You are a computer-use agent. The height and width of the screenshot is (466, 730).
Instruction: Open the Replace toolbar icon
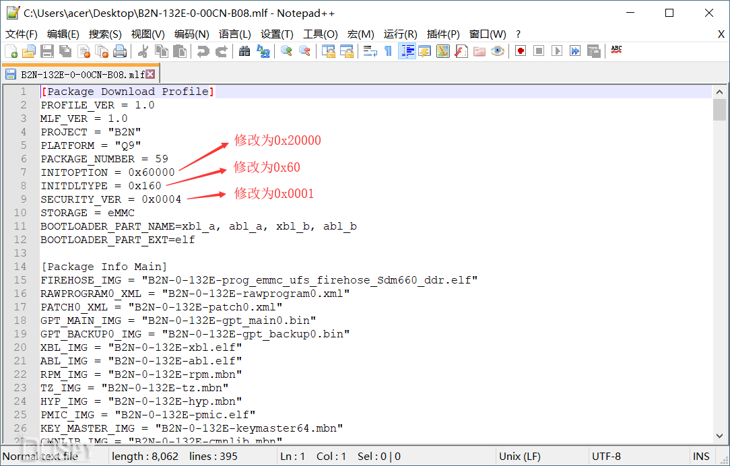point(263,51)
